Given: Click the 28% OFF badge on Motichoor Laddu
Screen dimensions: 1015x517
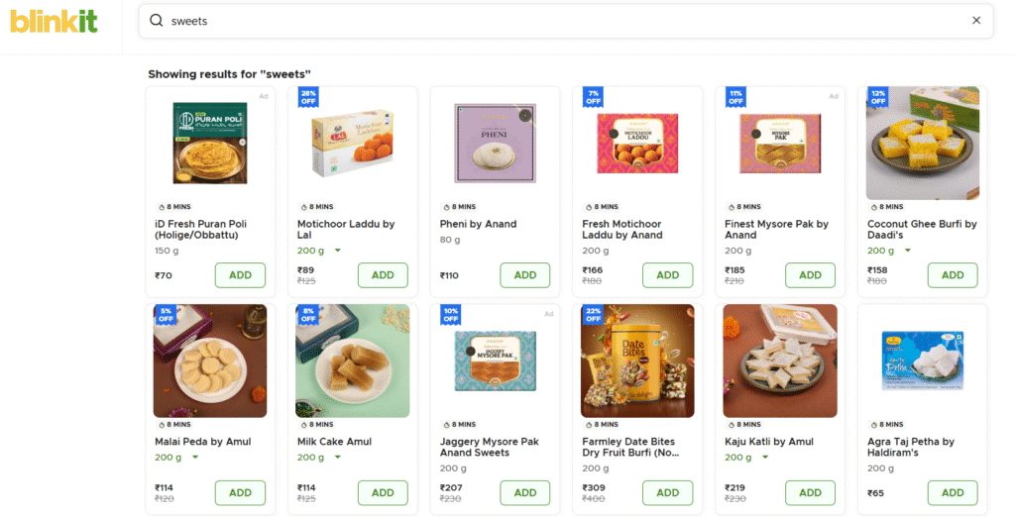Looking at the screenshot, I should click(308, 96).
